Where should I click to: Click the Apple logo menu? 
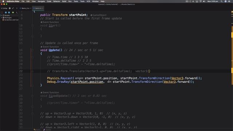3,1
